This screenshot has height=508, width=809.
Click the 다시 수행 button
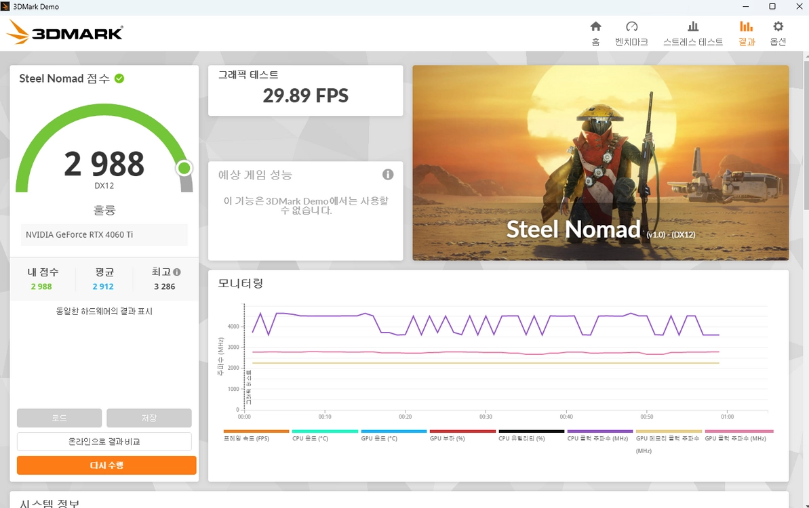click(106, 465)
